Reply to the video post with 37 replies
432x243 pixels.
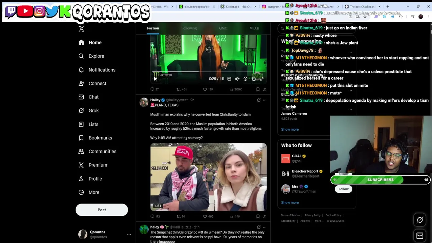[154, 89]
